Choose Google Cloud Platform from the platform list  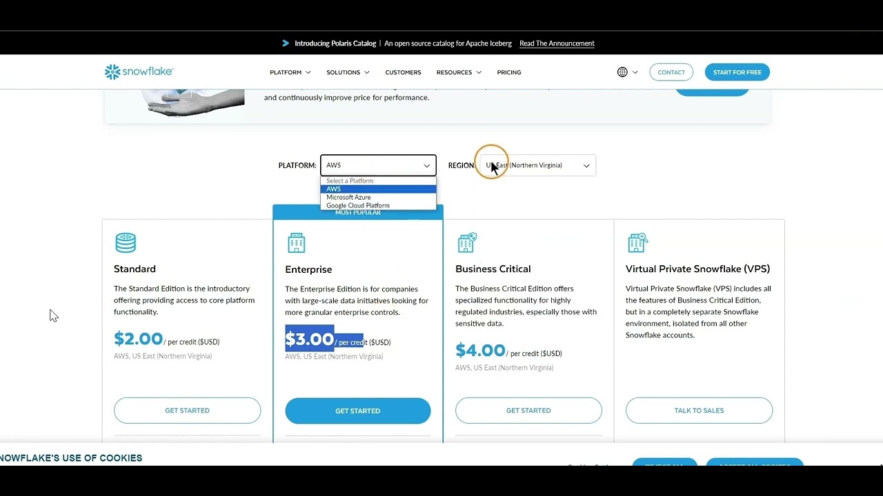(378, 205)
